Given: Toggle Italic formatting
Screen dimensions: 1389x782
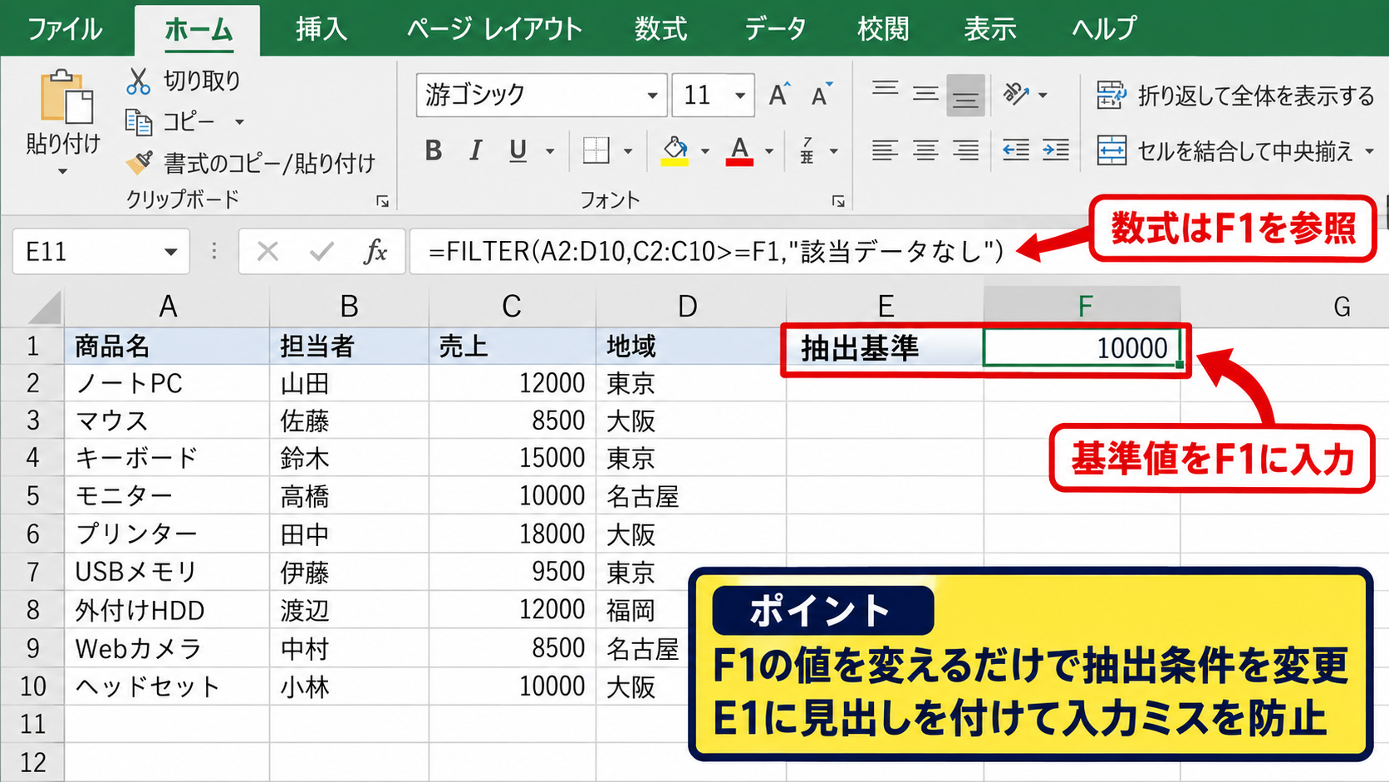Looking at the screenshot, I should point(475,150).
